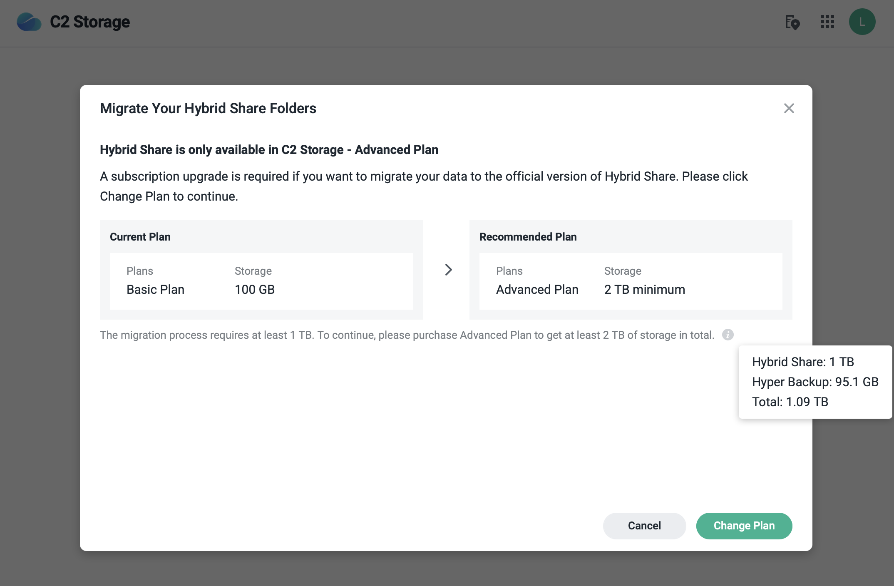Click the C2 Storage cloud logo
894x586 pixels.
(x=29, y=22)
